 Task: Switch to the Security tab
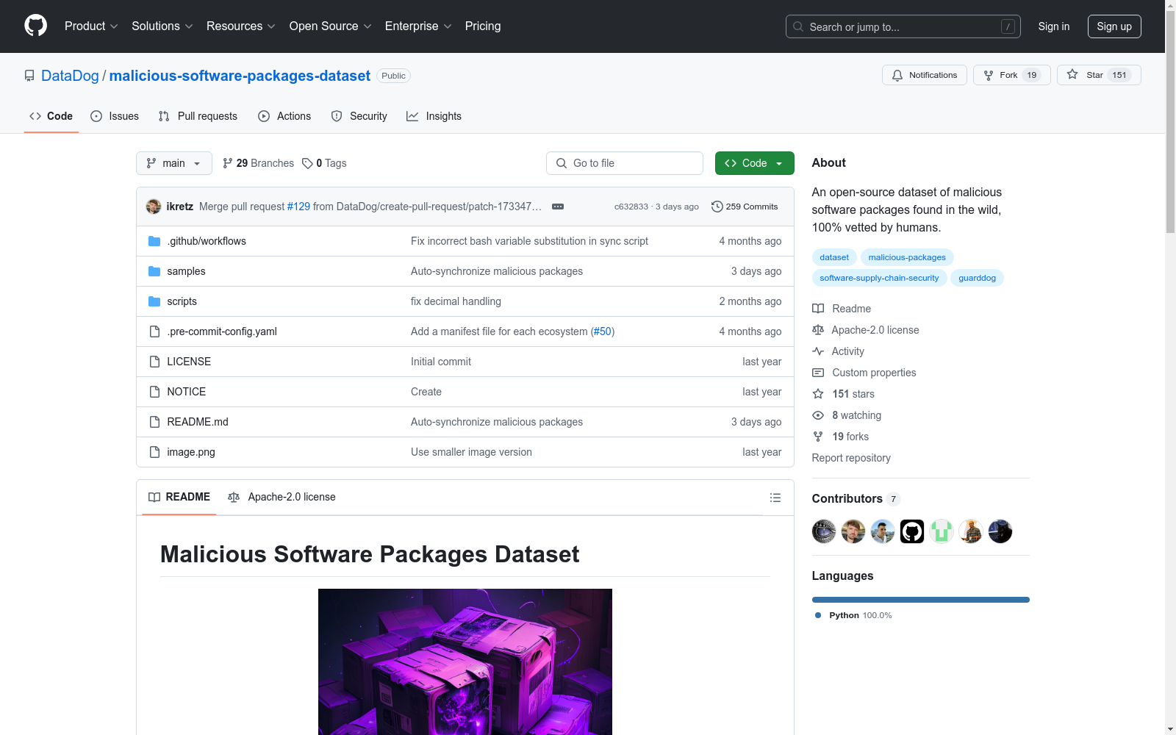pyautogui.click(x=359, y=116)
